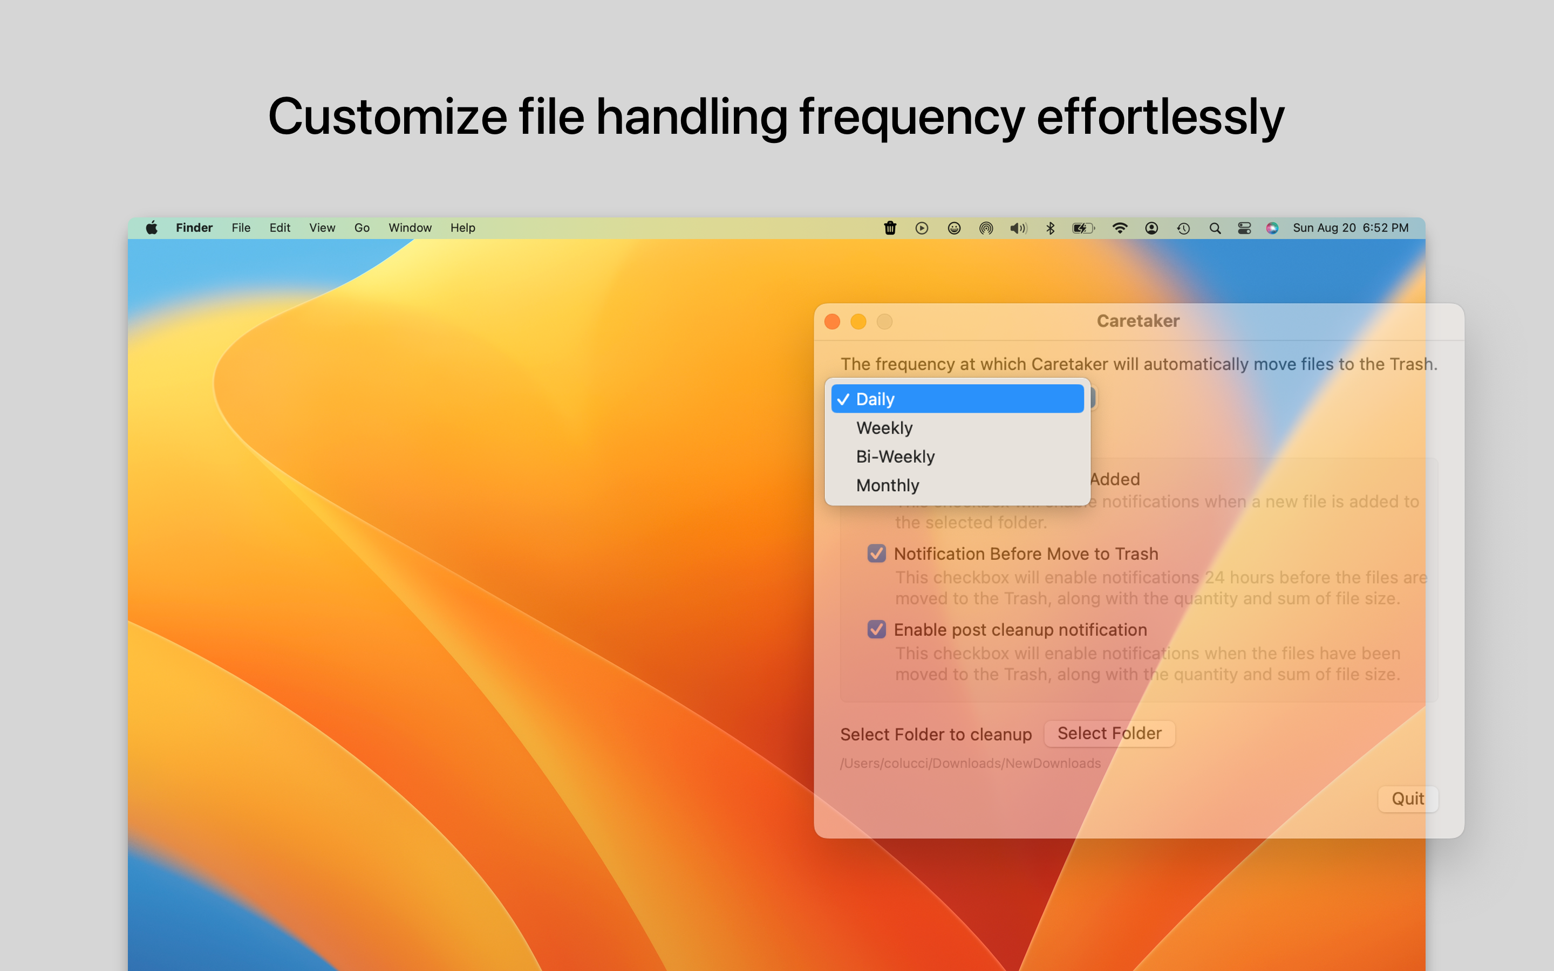Open the Go menu
The height and width of the screenshot is (971, 1554).
[x=362, y=228]
